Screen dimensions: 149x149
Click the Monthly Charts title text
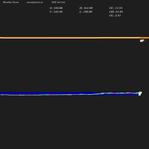point(11,2)
